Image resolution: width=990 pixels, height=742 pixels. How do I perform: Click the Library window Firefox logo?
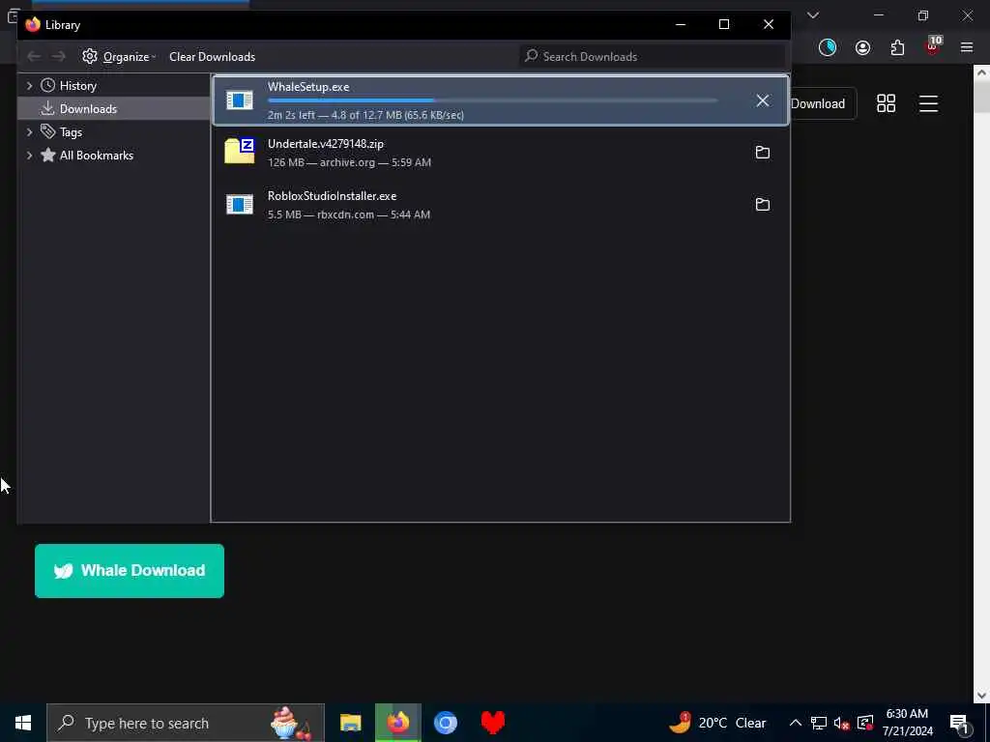pos(33,24)
